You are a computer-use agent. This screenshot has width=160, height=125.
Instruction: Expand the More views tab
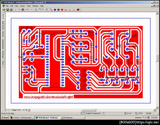(3, 64)
